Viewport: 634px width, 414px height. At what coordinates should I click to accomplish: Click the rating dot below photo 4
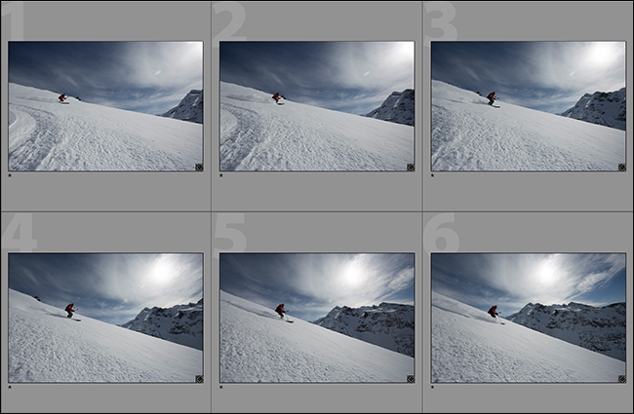10,388
